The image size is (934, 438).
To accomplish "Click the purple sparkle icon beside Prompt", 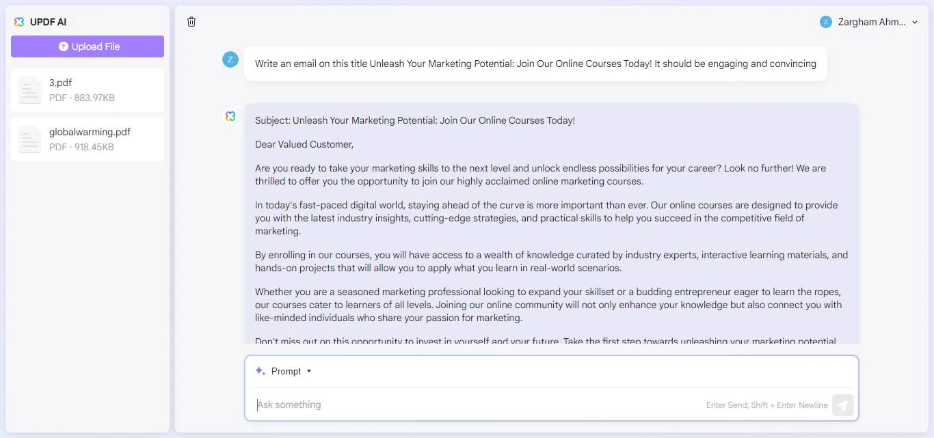I will tap(260, 370).
